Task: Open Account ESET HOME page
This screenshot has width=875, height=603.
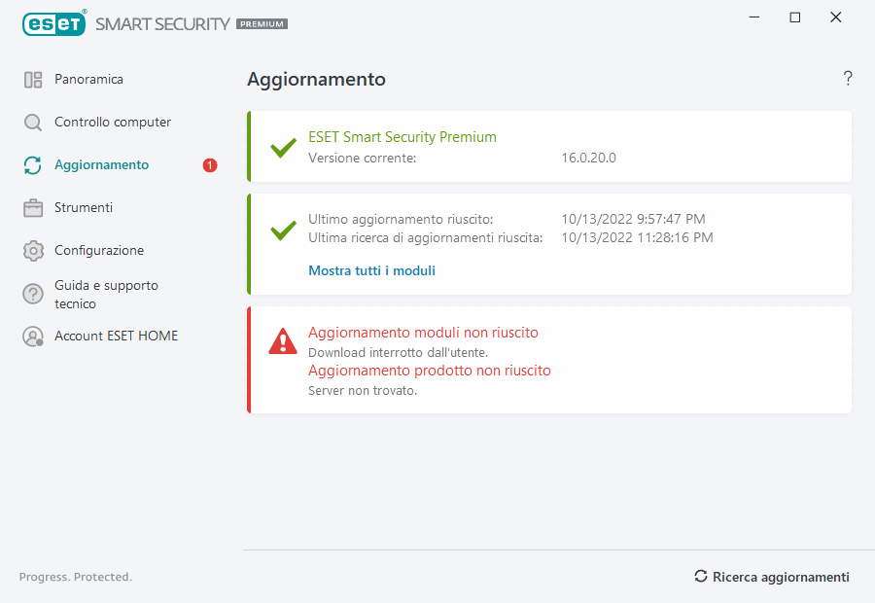Action: [116, 337]
